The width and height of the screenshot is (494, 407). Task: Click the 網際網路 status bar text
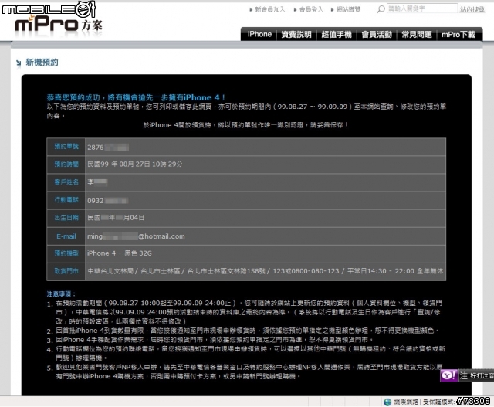pos(406,402)
